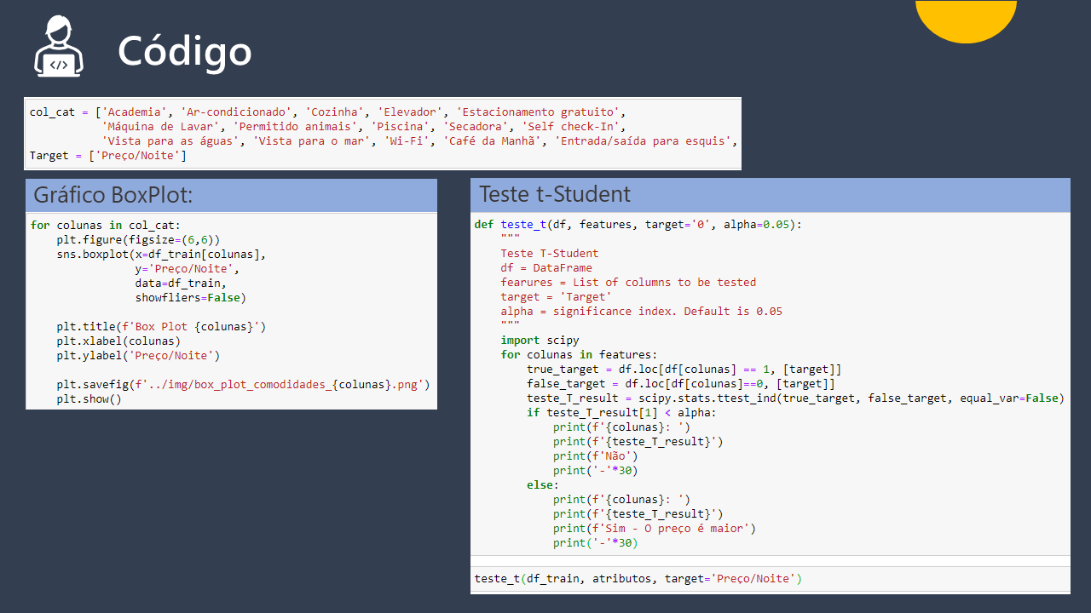
Task: Click the 'false_target = df.loc' line
Action: [x=680, y=384]
